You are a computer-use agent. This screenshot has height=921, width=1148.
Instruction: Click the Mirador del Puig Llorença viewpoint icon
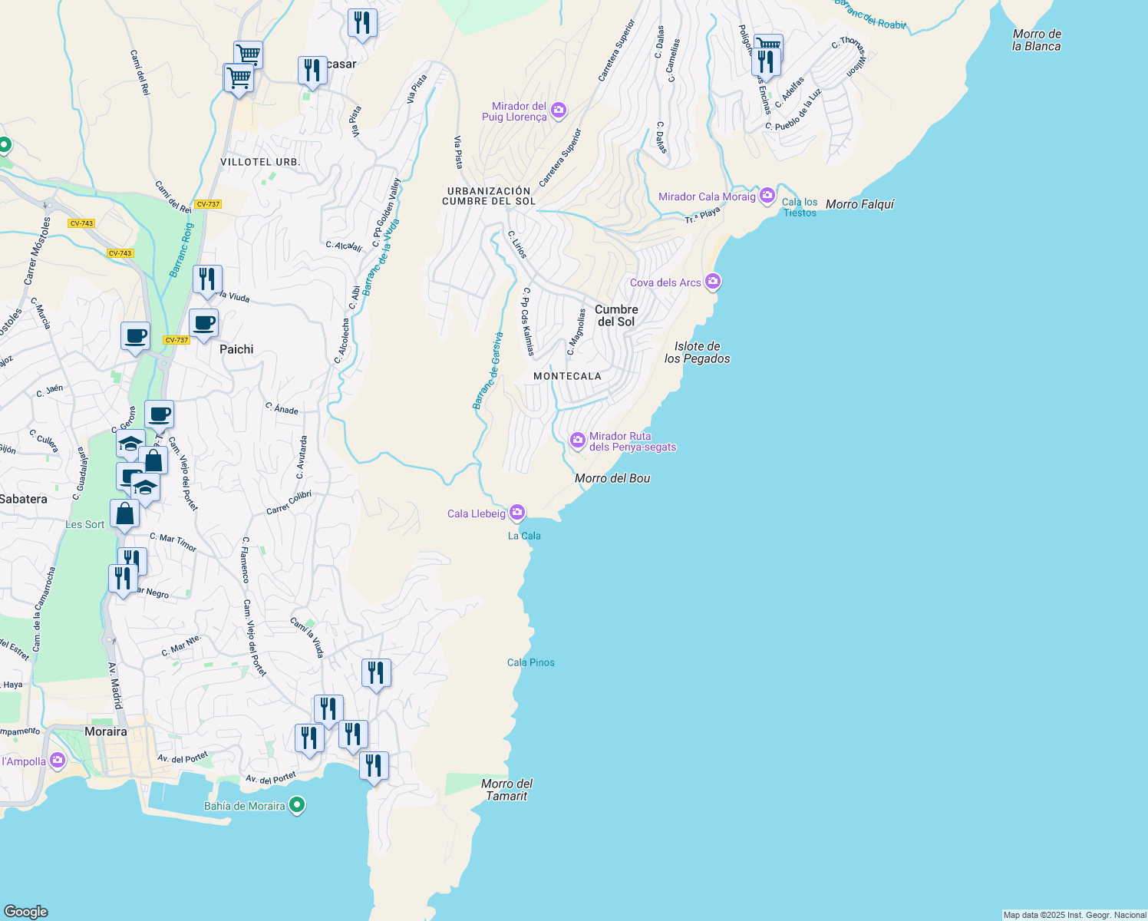[x=558, y=111]
